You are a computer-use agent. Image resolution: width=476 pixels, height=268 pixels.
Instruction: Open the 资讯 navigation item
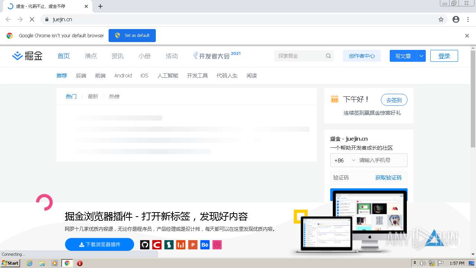pos(118,56)
